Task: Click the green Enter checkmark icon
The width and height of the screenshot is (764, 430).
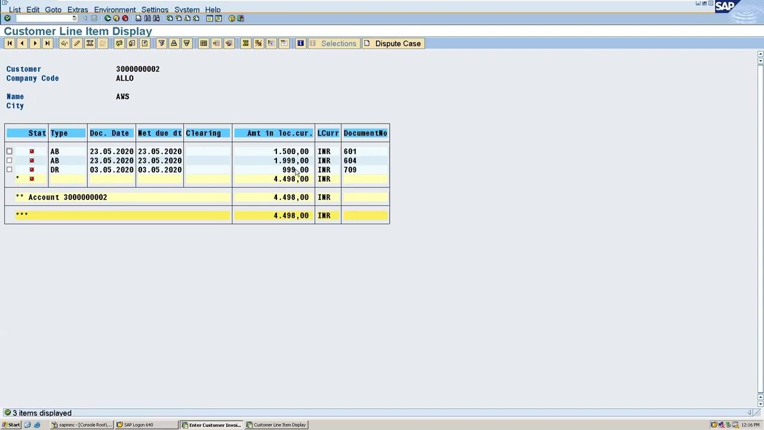Action: 7,19
